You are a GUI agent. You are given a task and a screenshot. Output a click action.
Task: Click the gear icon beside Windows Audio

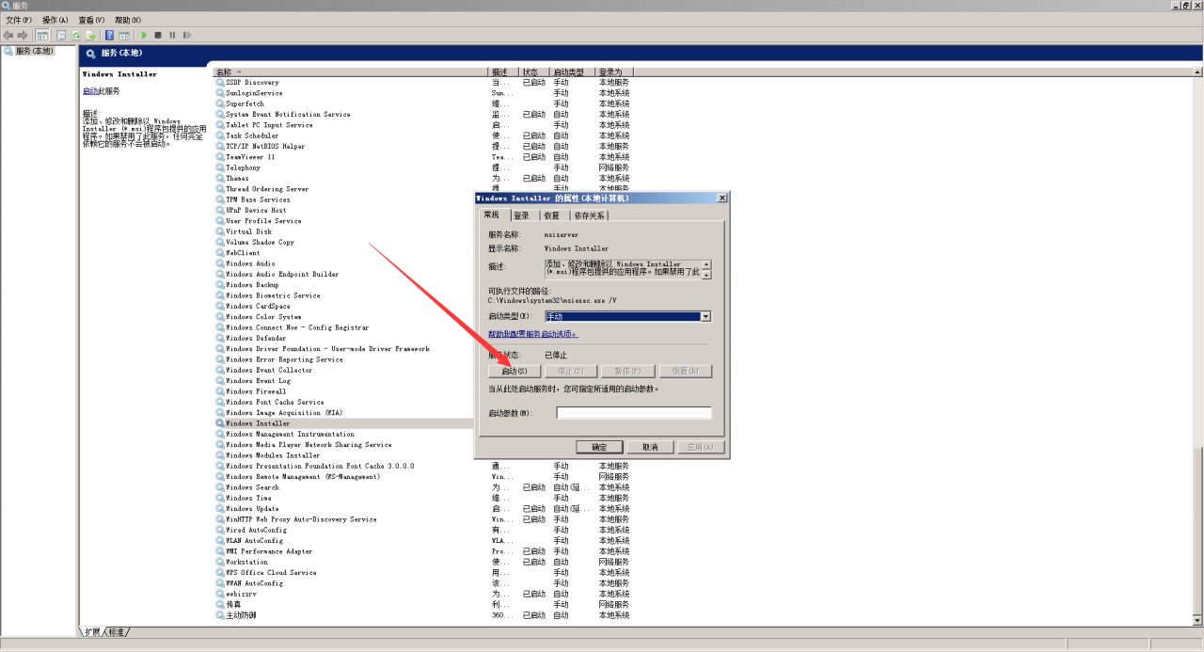(x=220, y=263)
